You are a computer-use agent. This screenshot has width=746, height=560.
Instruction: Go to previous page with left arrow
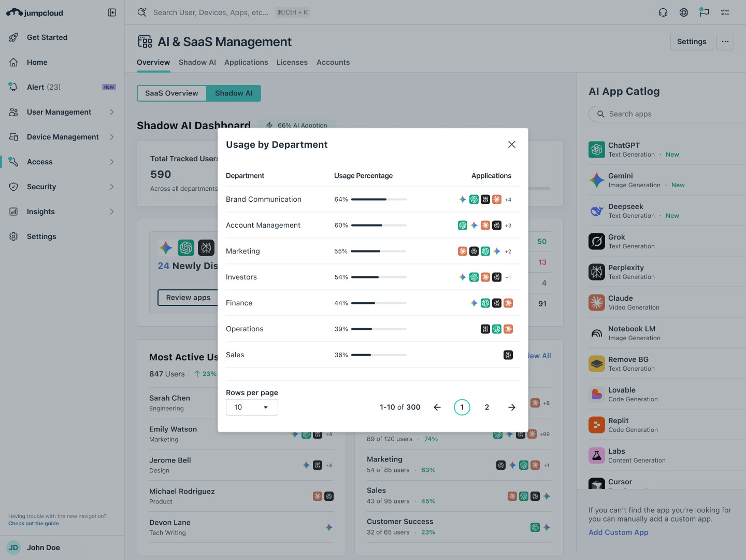(437, 408)
